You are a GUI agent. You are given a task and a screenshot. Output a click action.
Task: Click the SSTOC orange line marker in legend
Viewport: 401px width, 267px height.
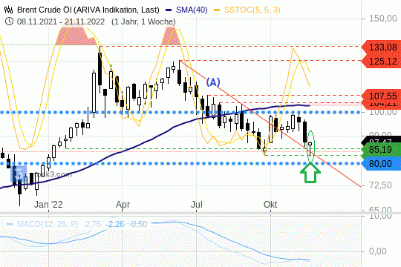click(x=217, y=10)
